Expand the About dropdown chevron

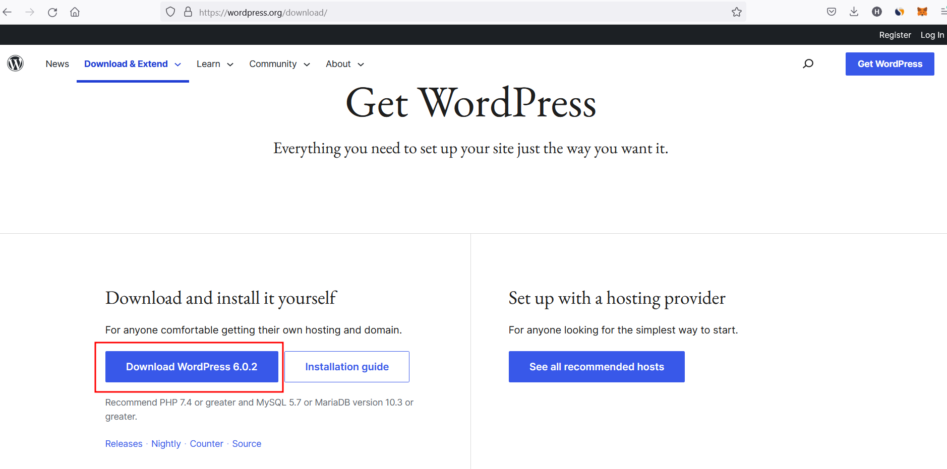point(361,64)
